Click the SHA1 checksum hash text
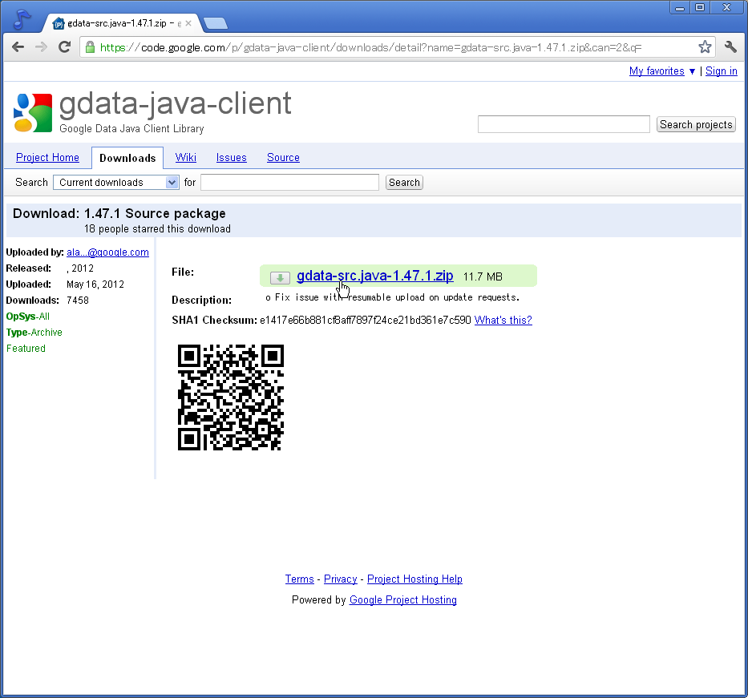This screenshot has height=698, width=748. point(366,320)
